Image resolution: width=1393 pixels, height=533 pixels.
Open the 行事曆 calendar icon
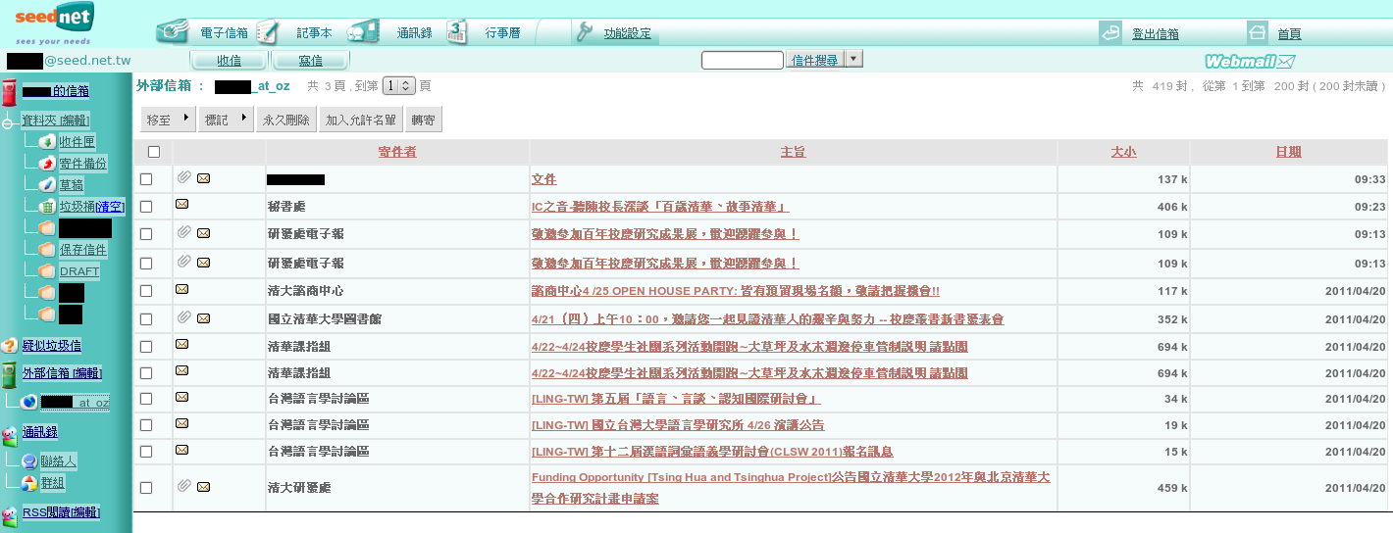[x=457, y=31]
